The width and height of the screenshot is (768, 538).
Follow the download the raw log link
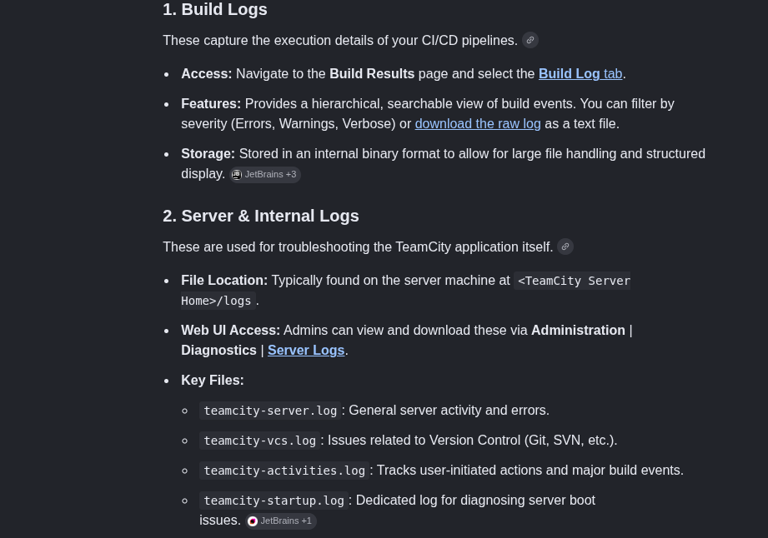coord(478,124)
